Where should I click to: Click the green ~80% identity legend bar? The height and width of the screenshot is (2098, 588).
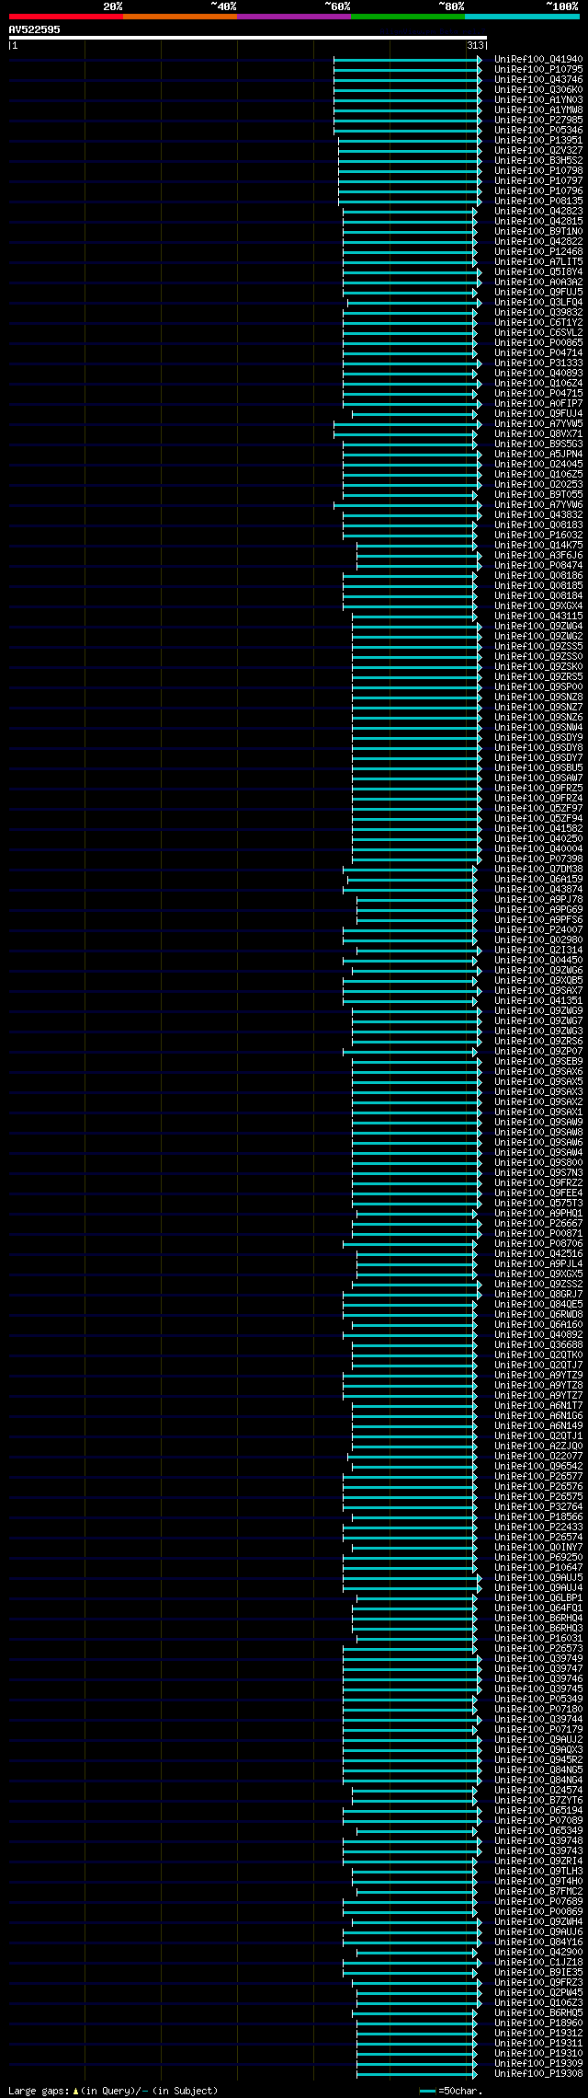click(x=408, y=17)
